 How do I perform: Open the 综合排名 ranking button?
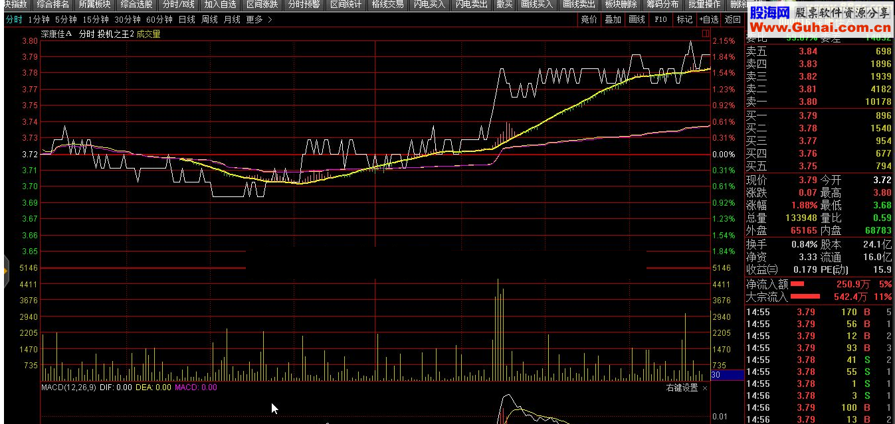click(54, 5)
